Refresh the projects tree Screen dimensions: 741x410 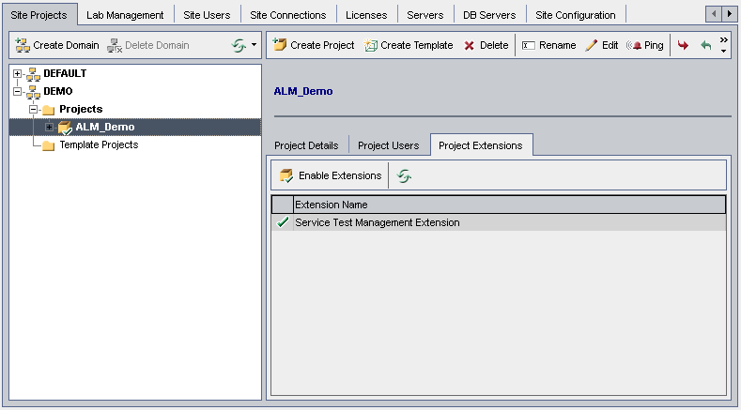click(x=239, y=45)
